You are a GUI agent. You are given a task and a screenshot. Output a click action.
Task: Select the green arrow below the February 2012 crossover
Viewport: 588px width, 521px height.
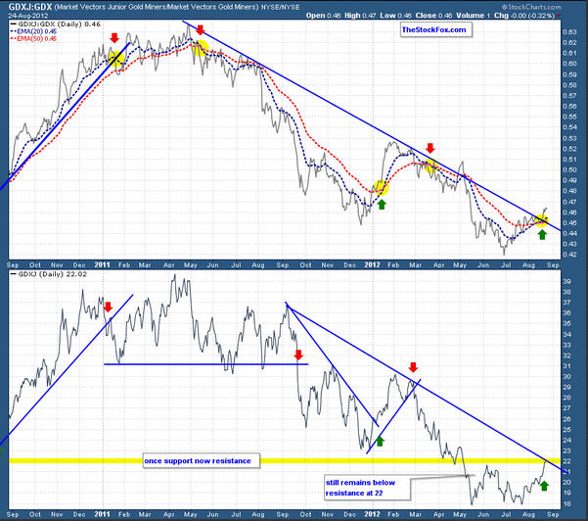click(x=384, y=205)
